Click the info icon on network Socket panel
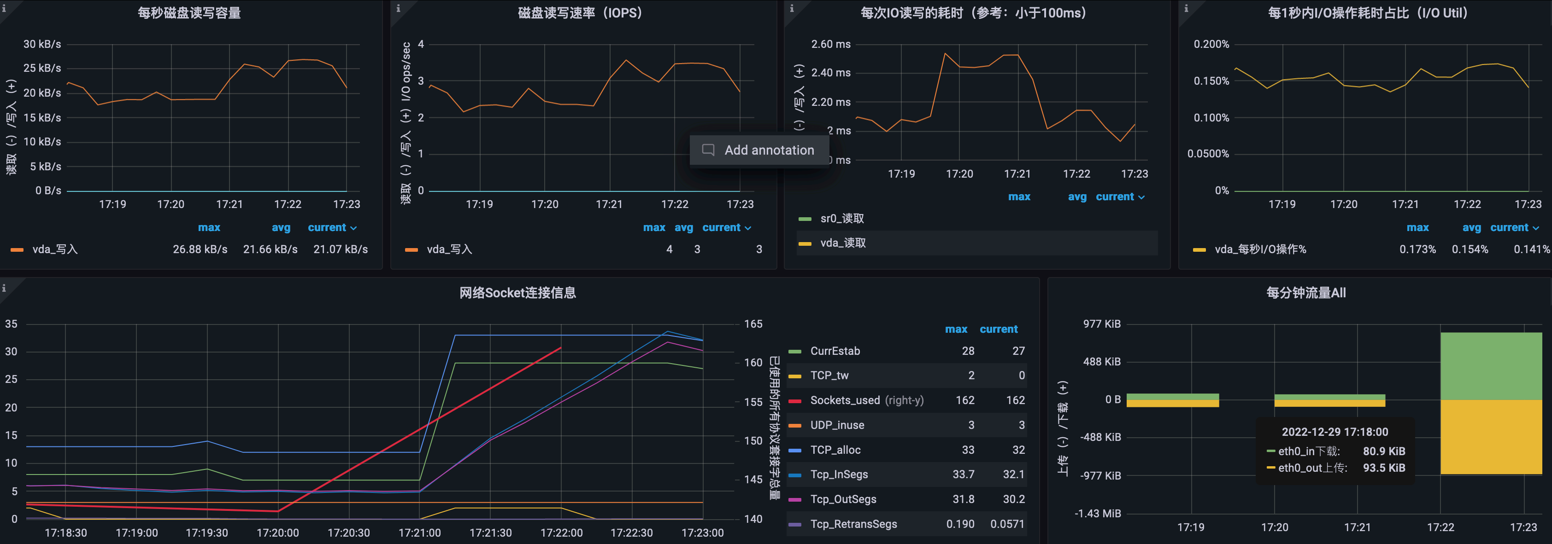The height and width of the screenshot is (544, 1552). (x=4, y=288)
